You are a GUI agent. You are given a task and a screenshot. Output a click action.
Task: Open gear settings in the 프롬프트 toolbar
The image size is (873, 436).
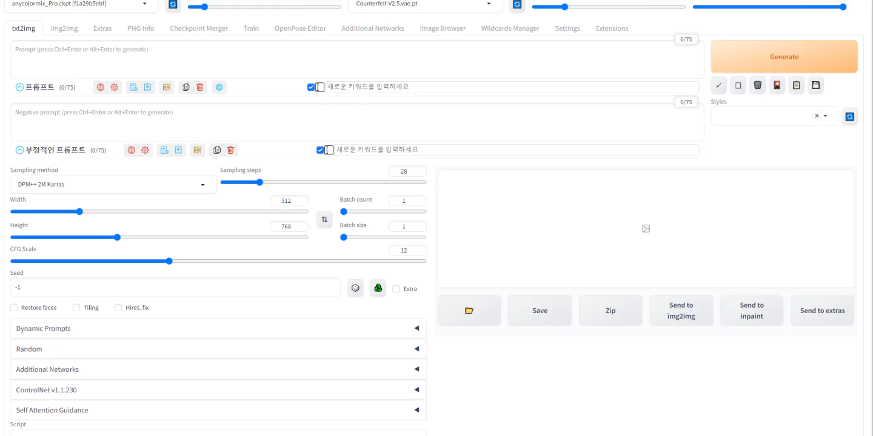point(115,87)
